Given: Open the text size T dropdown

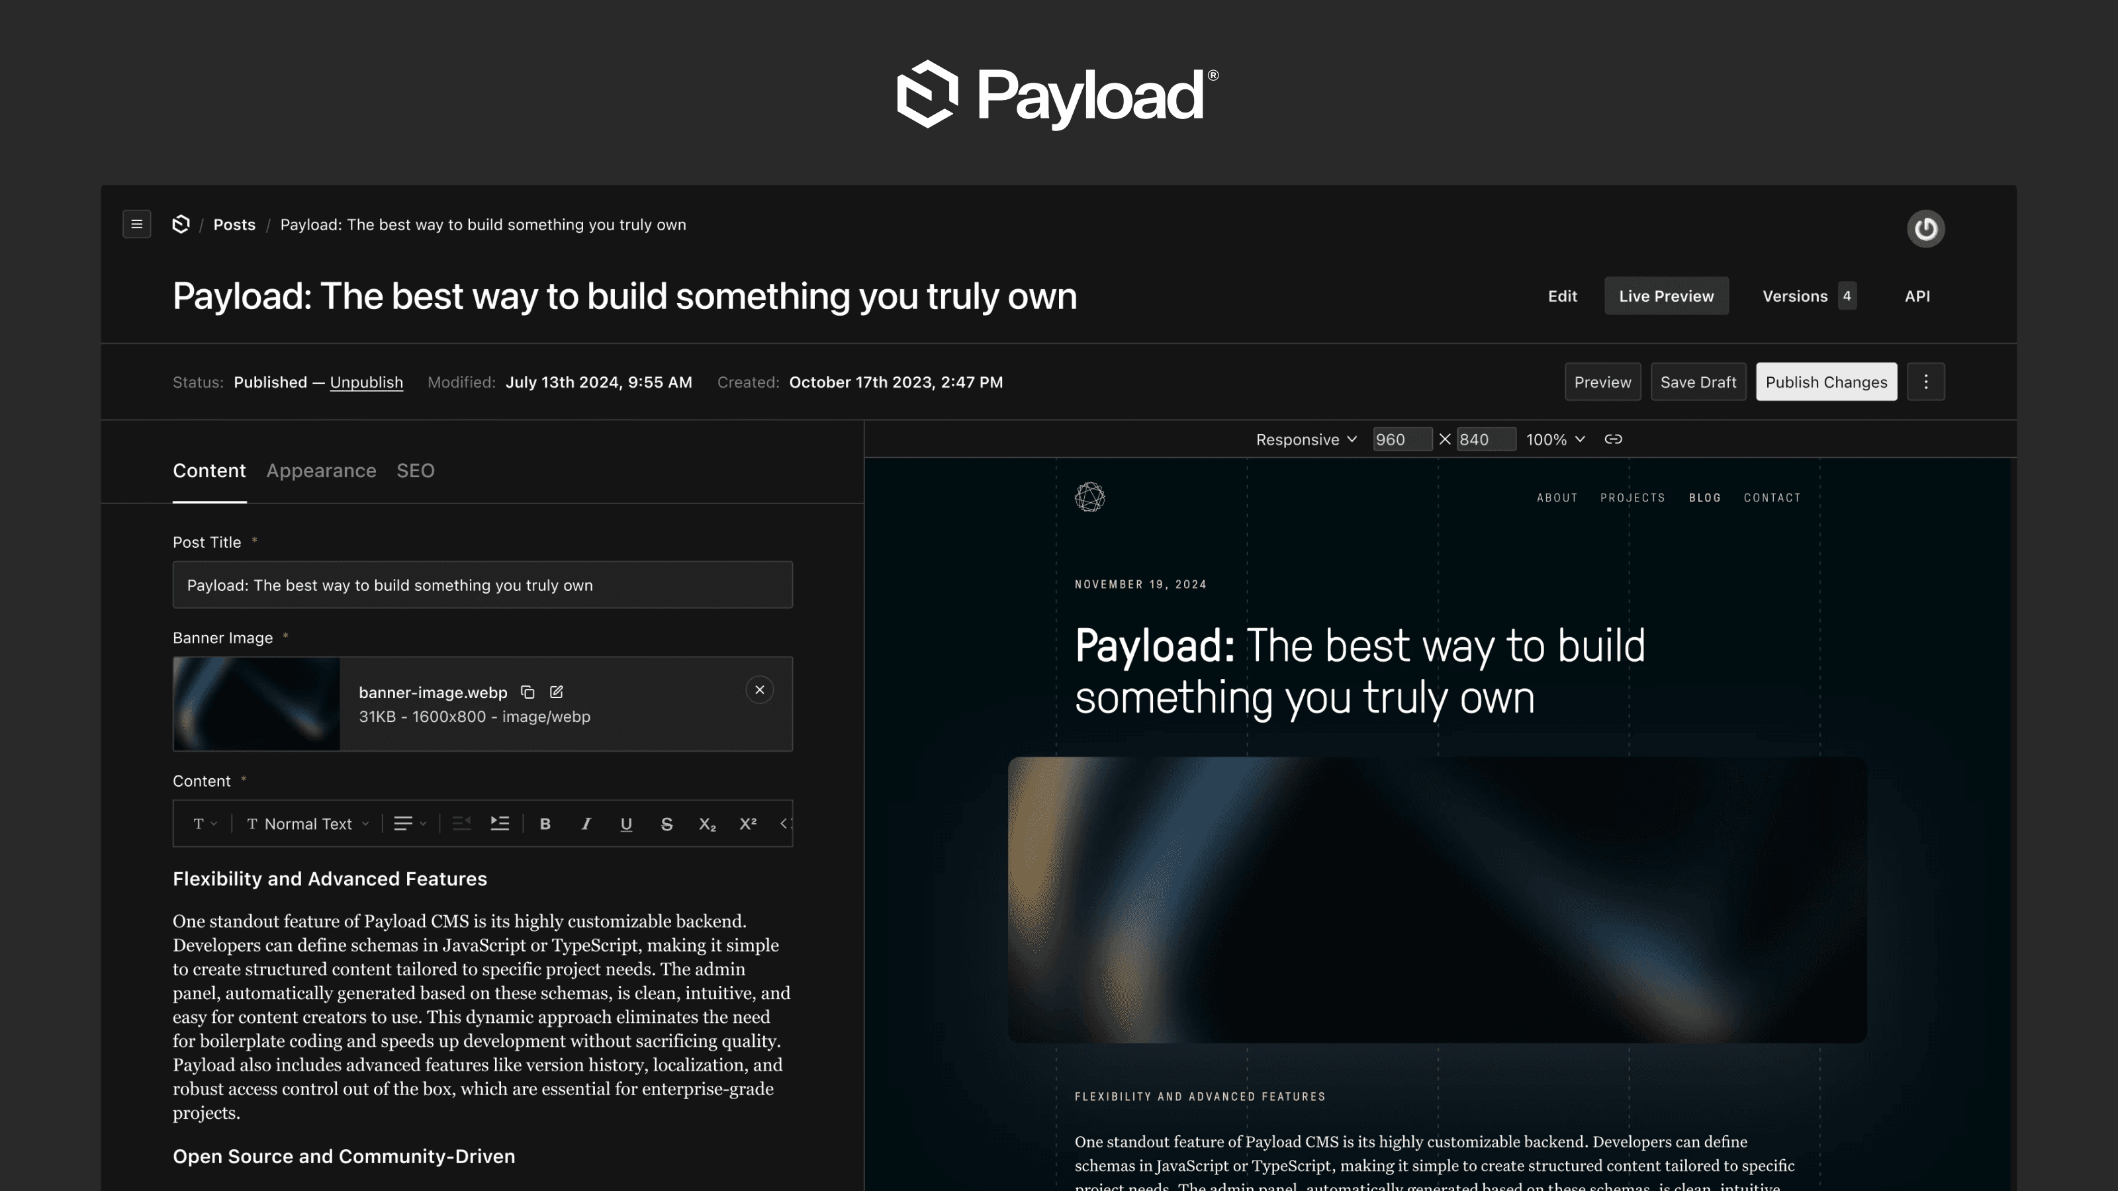Looking at the screenshot, I should click(x=205, y=824).
